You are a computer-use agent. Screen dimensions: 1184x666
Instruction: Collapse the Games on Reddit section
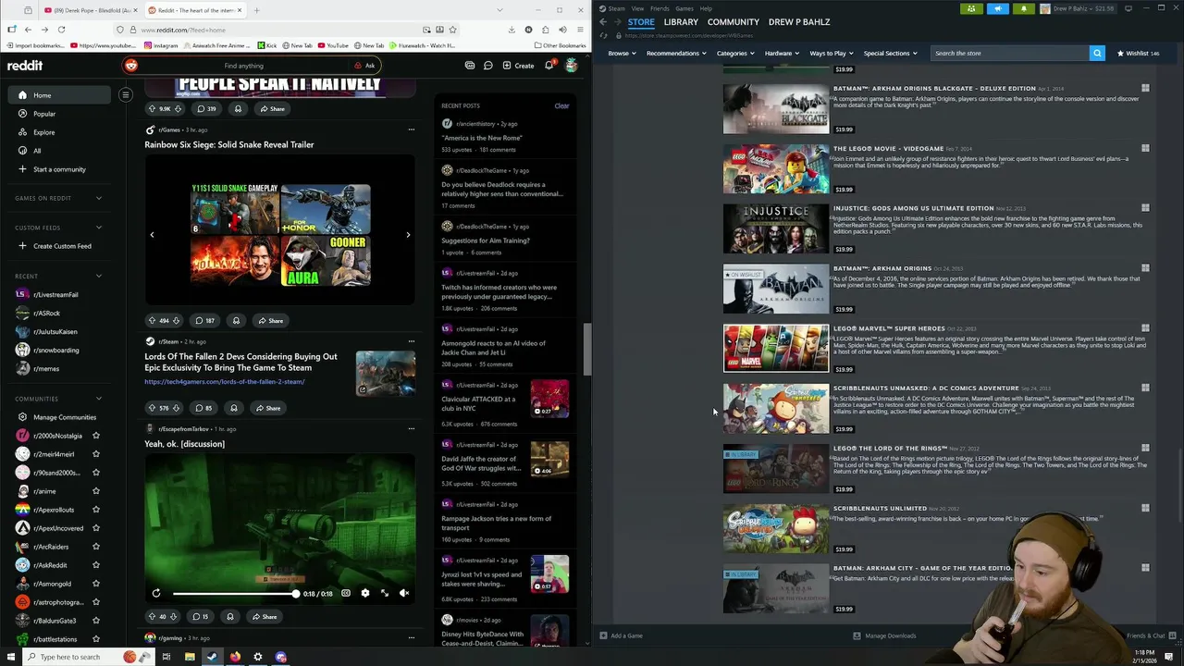pyautogui.click(x=99, y=198)
